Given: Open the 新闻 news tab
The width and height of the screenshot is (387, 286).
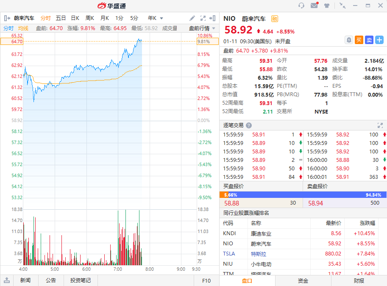Looking at the screenshot, I should click(25, 280).
